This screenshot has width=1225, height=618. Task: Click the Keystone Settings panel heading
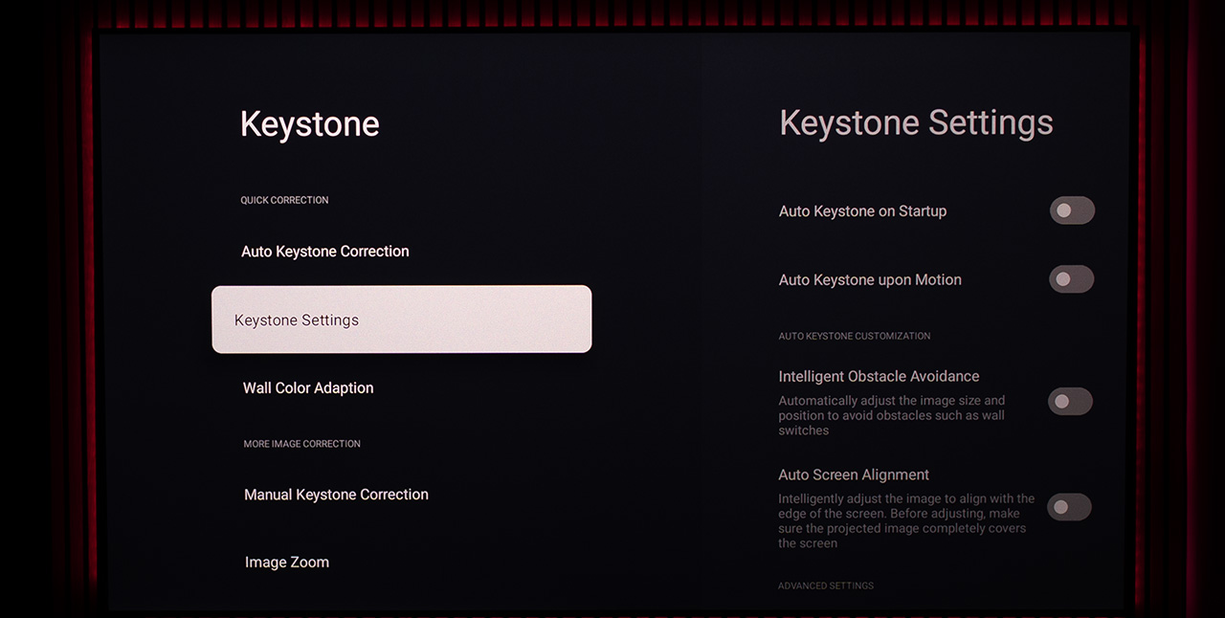(916, 123)
